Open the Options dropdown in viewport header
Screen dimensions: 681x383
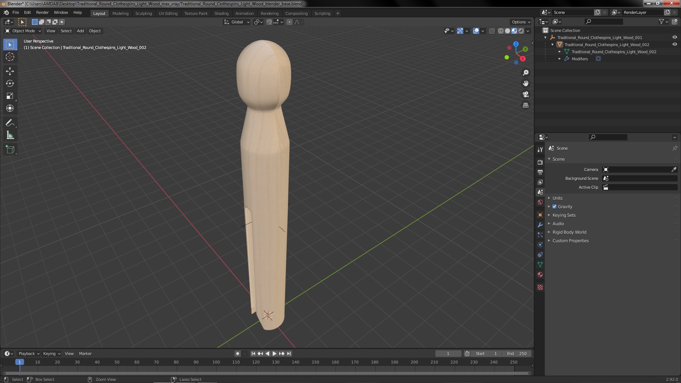[x=521, y=22]
